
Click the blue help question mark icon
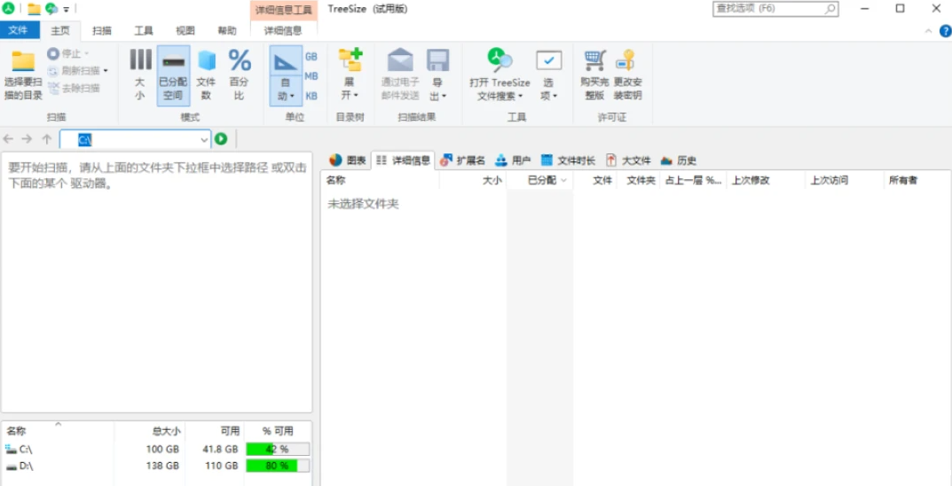click(x=945, y=31)
